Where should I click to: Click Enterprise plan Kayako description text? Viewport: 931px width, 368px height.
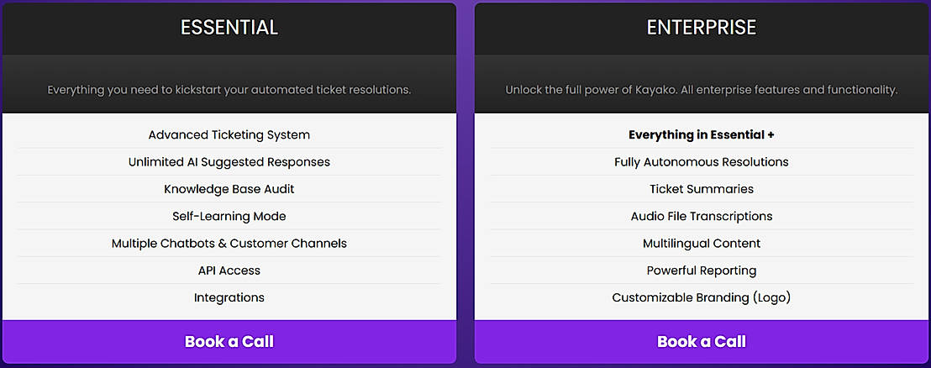[702, 90]
